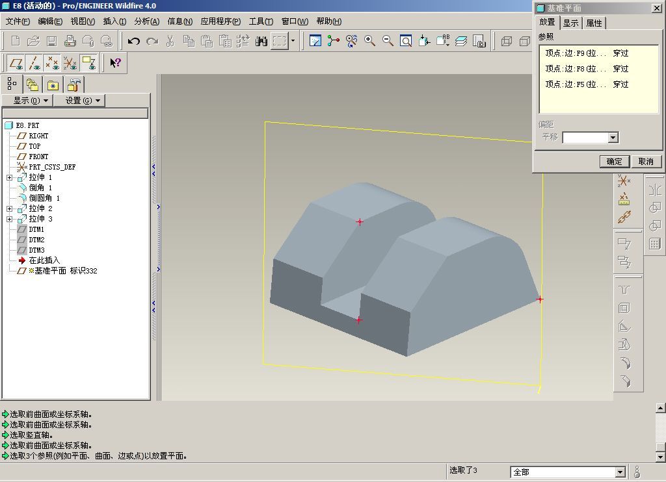Click the Reorient view icon
The height and width of the screenshot is (482, 666).
point(424,41)
